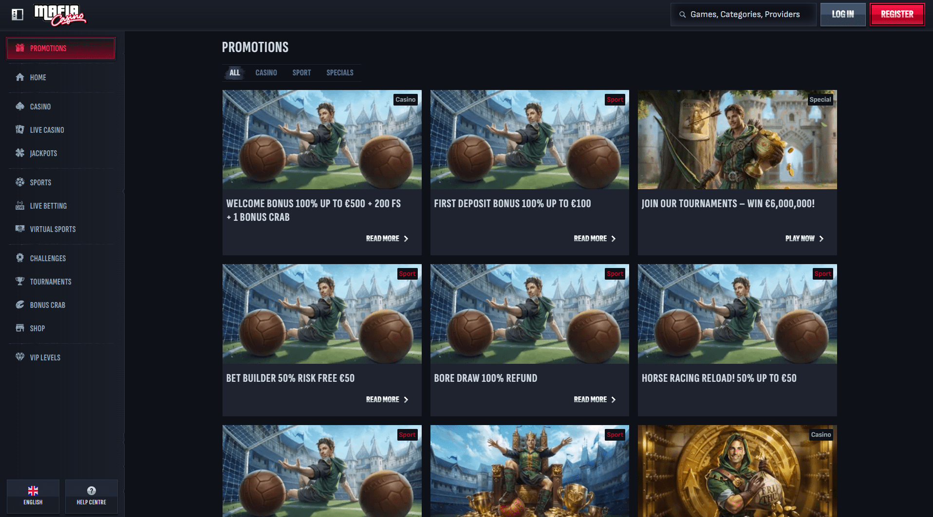Open Tournaments from the sidebar

[61, 282]
